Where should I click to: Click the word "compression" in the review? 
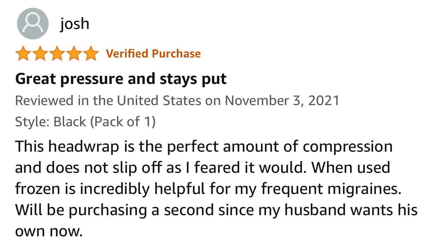tap(347, 146)
